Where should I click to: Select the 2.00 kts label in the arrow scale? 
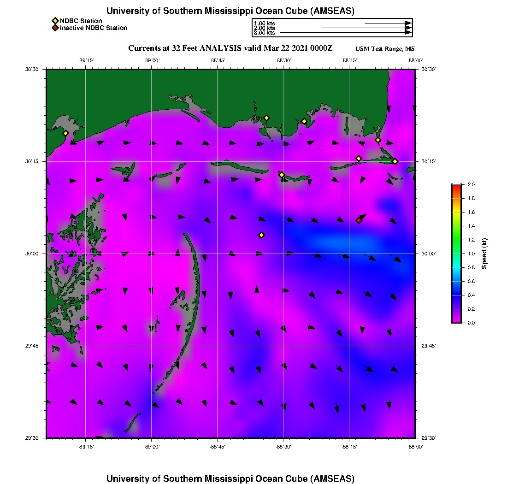pos(264,28)
